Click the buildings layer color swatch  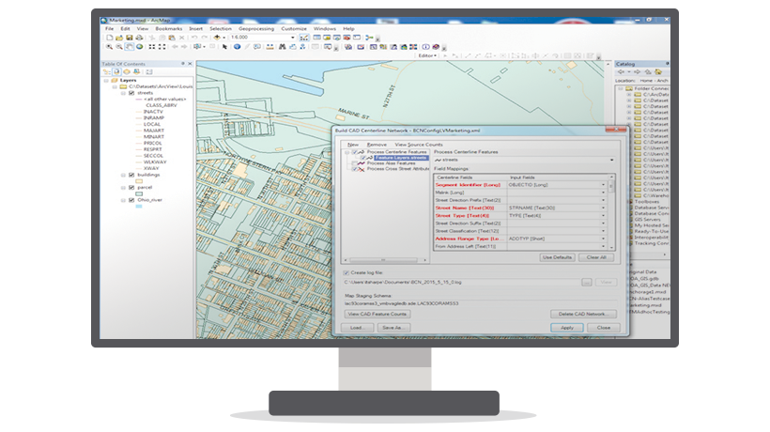click(139, 181)
